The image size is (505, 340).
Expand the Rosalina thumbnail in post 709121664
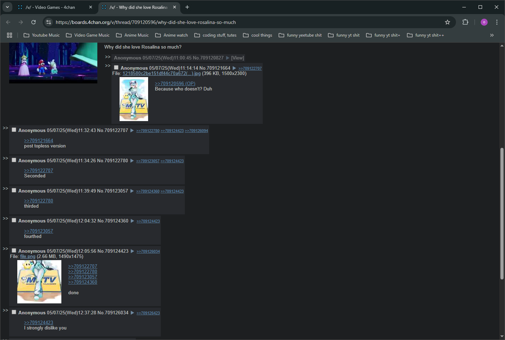[134, 99]
